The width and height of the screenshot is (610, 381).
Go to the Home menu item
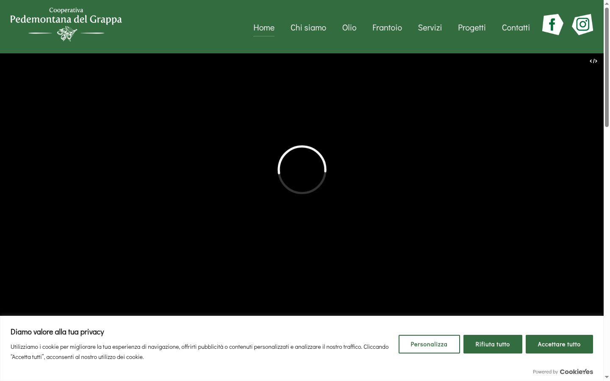coord(264,28)
